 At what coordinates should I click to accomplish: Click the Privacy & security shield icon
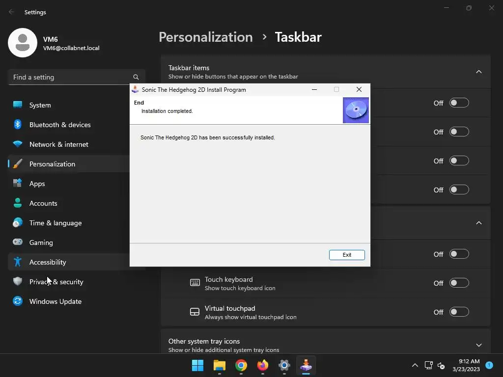18,281
